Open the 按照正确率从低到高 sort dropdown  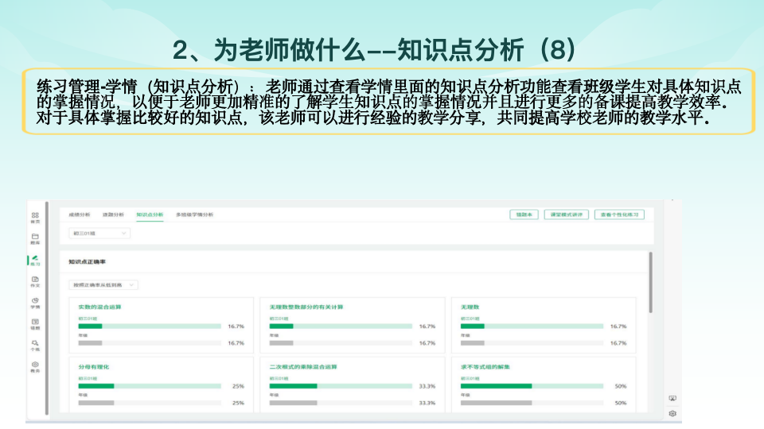(103, 284)
